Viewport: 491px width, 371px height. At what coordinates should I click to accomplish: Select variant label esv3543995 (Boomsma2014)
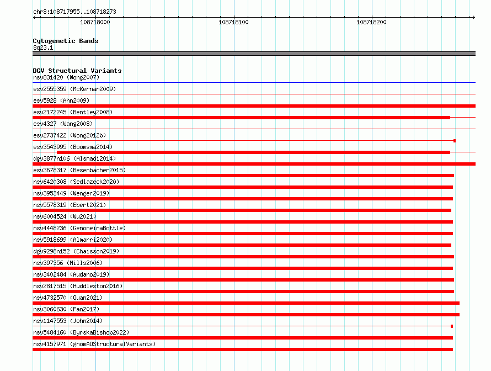coord(73,147)
